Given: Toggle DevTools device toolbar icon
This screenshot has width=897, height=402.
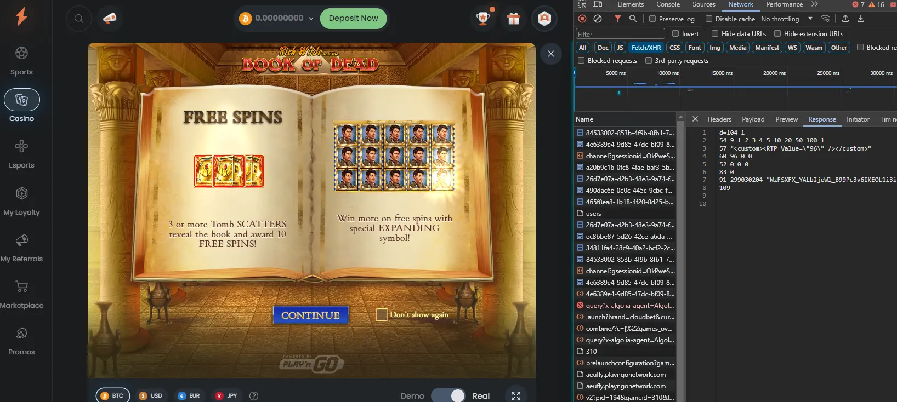Looking at the screenshot, I should coord(598,4).
